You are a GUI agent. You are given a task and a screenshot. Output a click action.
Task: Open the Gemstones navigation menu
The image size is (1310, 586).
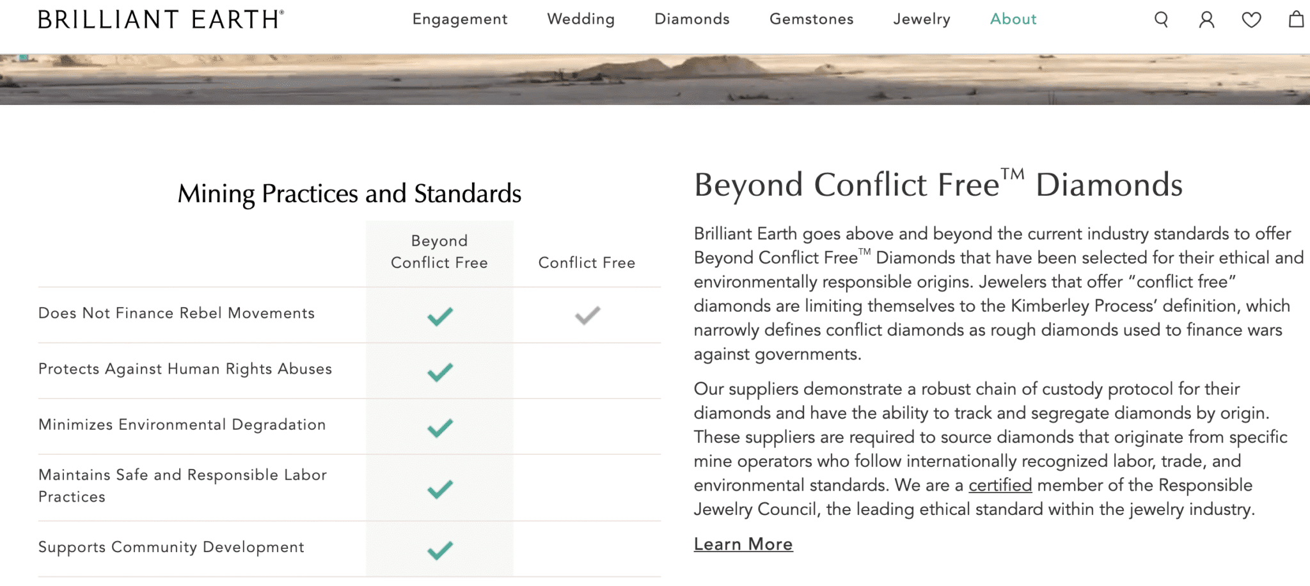tap(810, 19)
